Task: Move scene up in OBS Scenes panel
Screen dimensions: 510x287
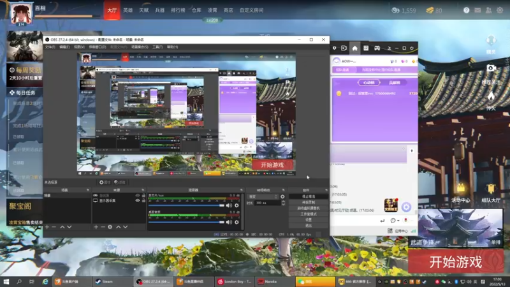Action: click(x=62, y=227)
